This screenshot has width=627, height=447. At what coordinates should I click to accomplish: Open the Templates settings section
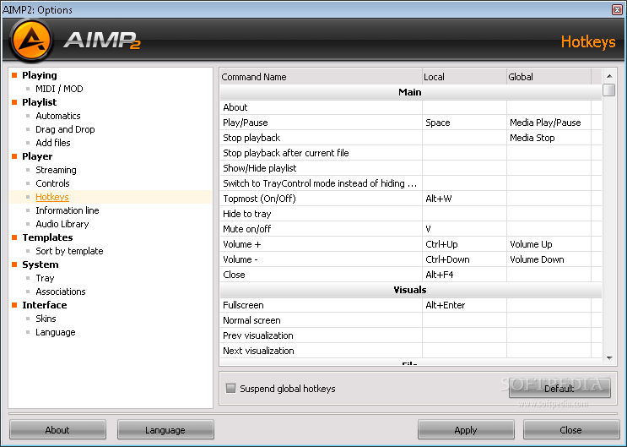coord(47,237)
